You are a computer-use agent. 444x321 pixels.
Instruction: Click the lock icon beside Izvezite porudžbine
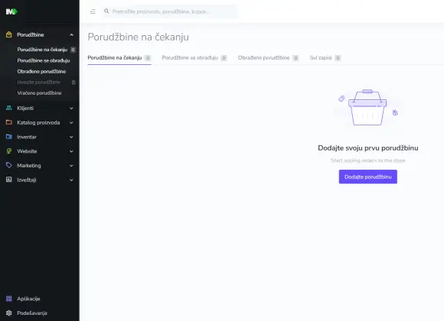point(73,83)
